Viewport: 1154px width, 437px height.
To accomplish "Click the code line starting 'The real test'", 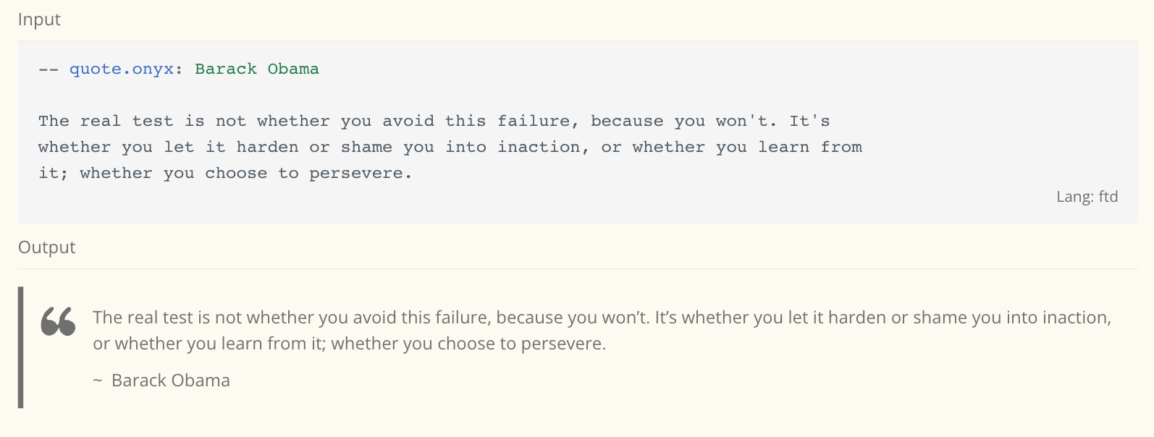I will (x=434, y=122).
